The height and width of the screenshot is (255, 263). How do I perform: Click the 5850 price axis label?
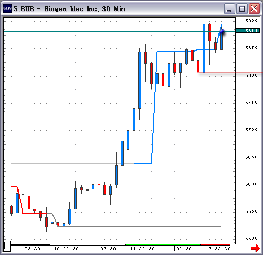point(251,48)
